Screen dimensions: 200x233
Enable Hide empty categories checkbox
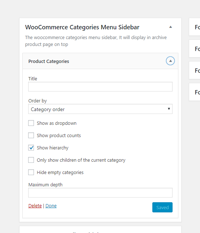pyautogui.click(x=31, y=172)
